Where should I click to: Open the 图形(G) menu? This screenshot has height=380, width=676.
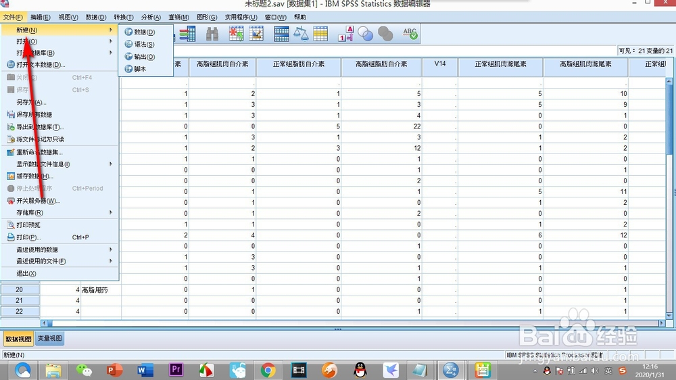click(207, 17)
